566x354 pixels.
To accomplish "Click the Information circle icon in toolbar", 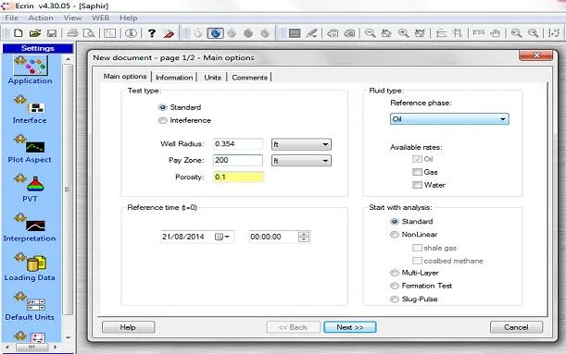I will pos(131,33).
